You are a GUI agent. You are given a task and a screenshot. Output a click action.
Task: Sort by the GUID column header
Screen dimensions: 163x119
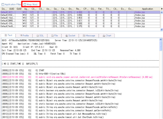point(19,9)
